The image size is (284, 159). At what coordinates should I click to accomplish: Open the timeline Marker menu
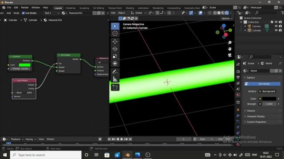(51, 139)
